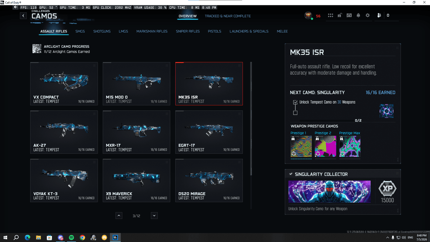Switch to the SHOTGUNS tab
Image resolution: width=430 pixels, height=242 pixels.
point(102,31)
